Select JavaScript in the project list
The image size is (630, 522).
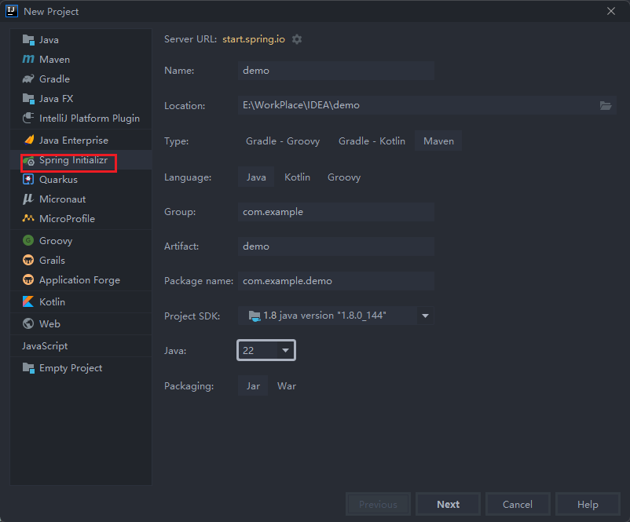pyautogui.click(x=45, y=345)
